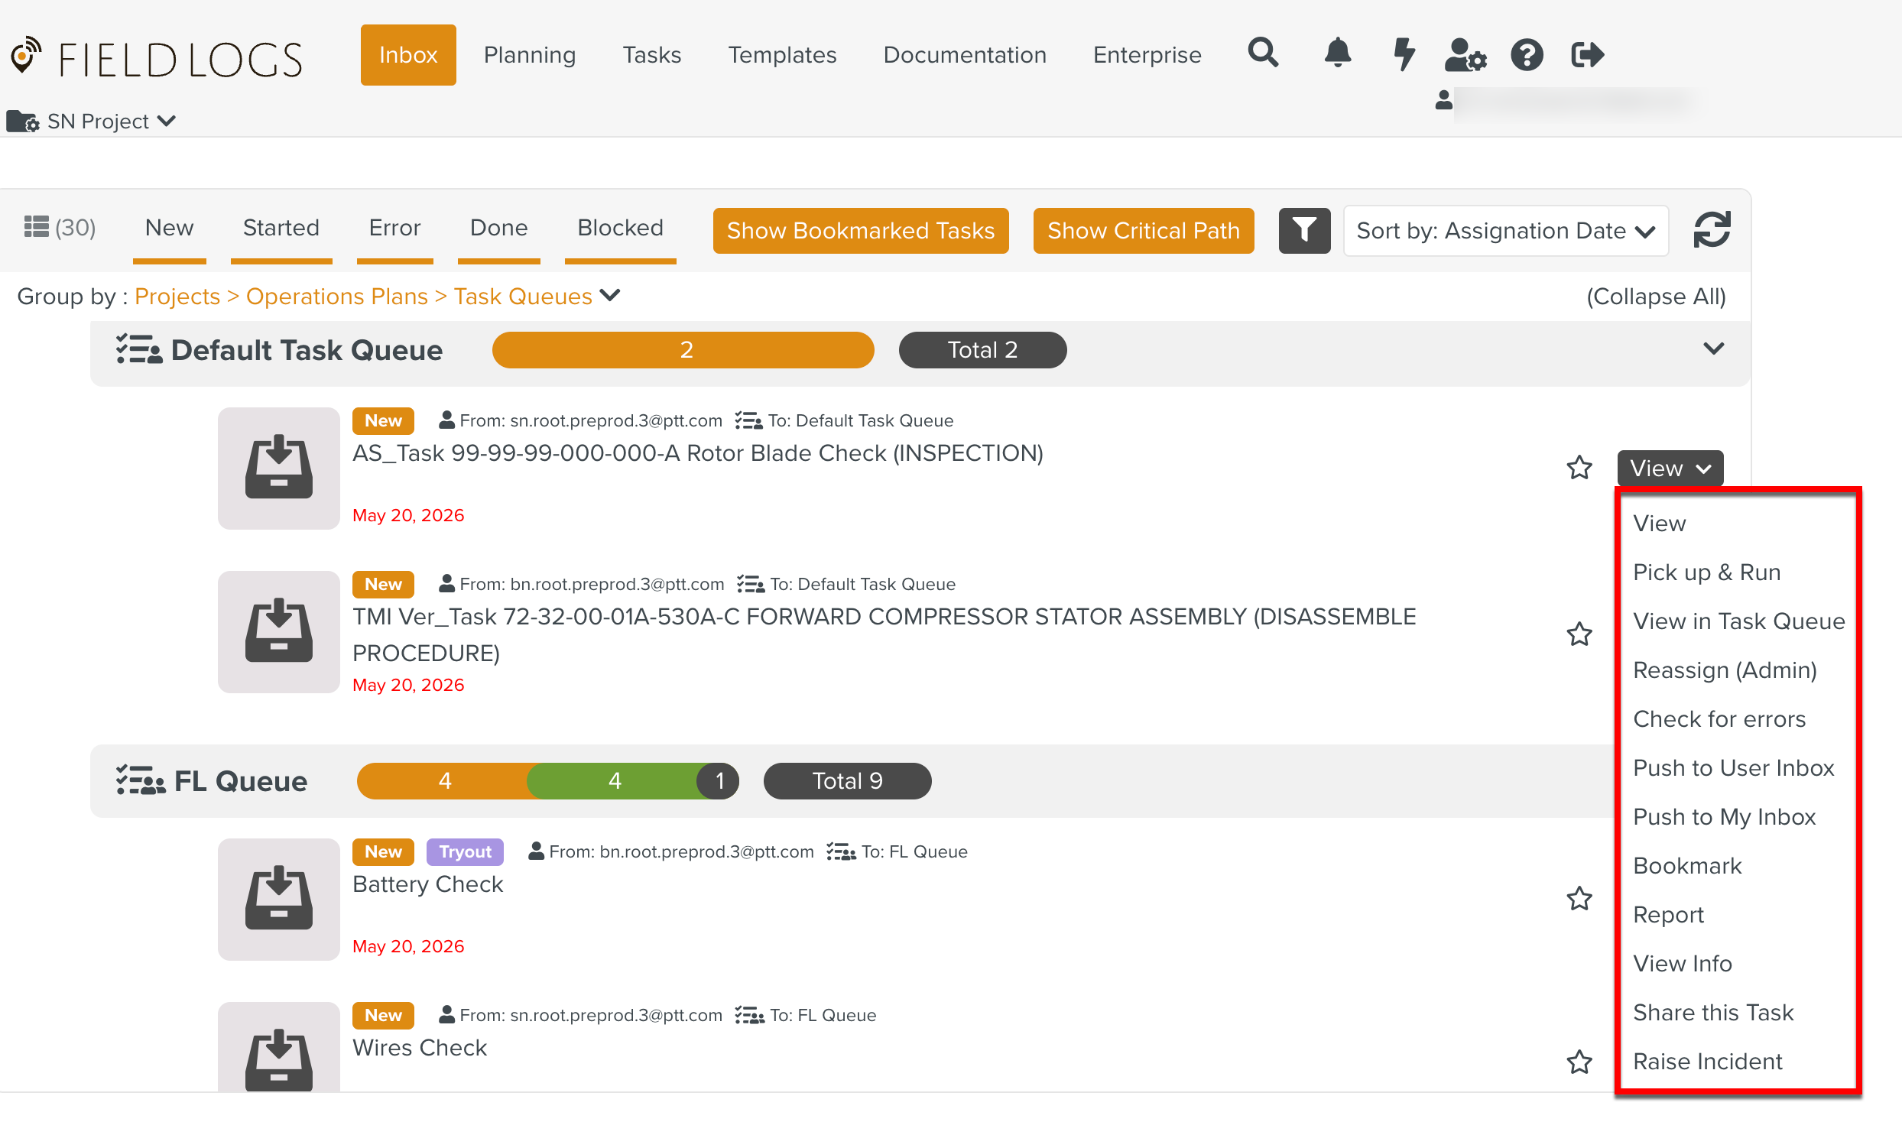
Task: Switch to the Tasks tab
Action: click(651, 55)
